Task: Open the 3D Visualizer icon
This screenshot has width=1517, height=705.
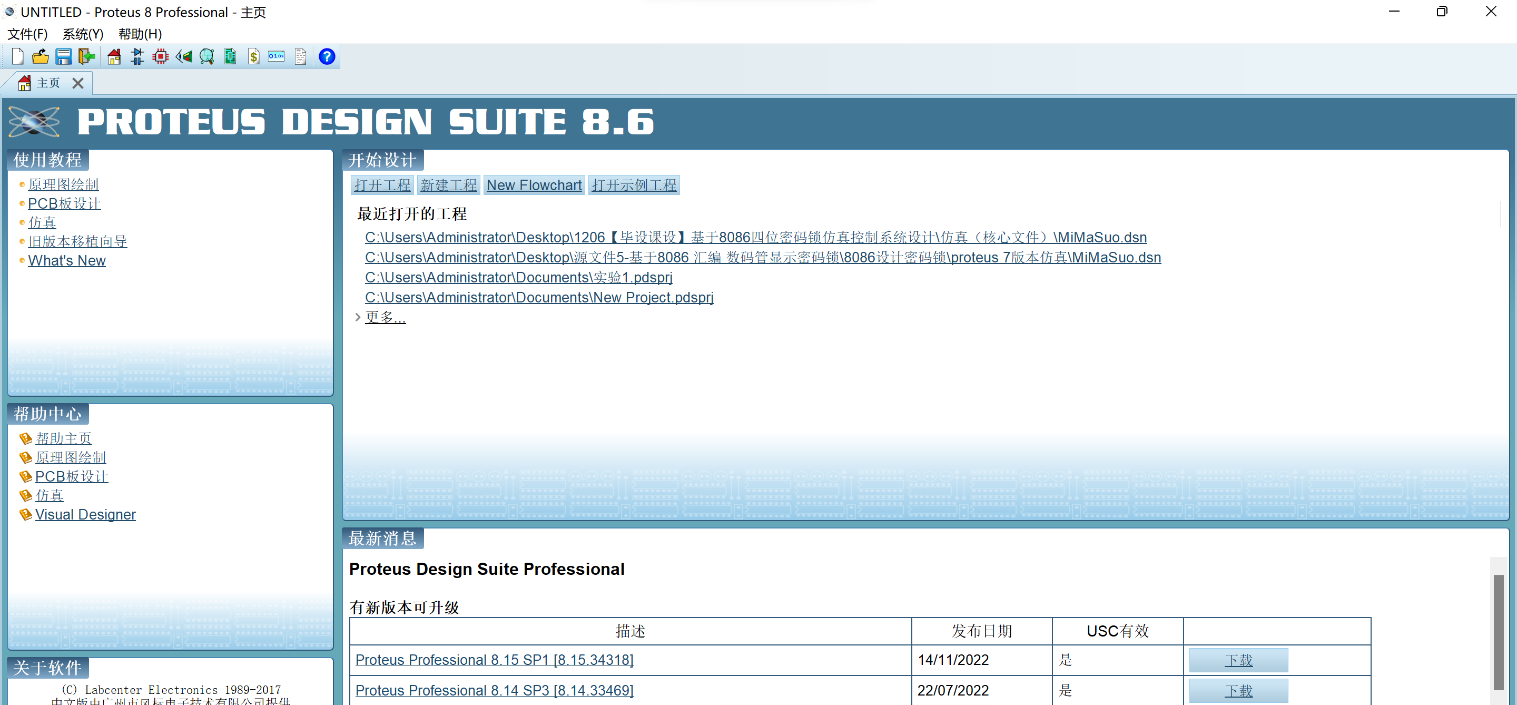Action: coord(184,56)
